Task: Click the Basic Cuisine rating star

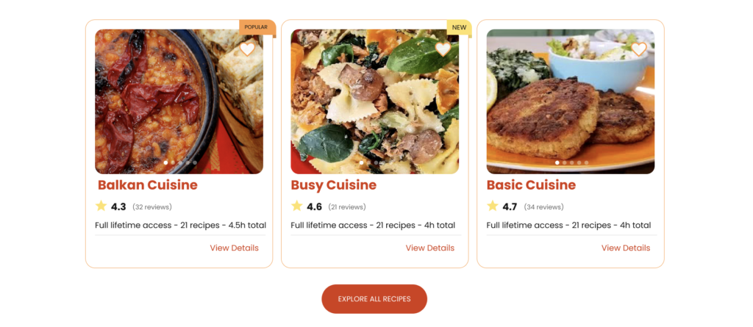Action: [492, 206]
